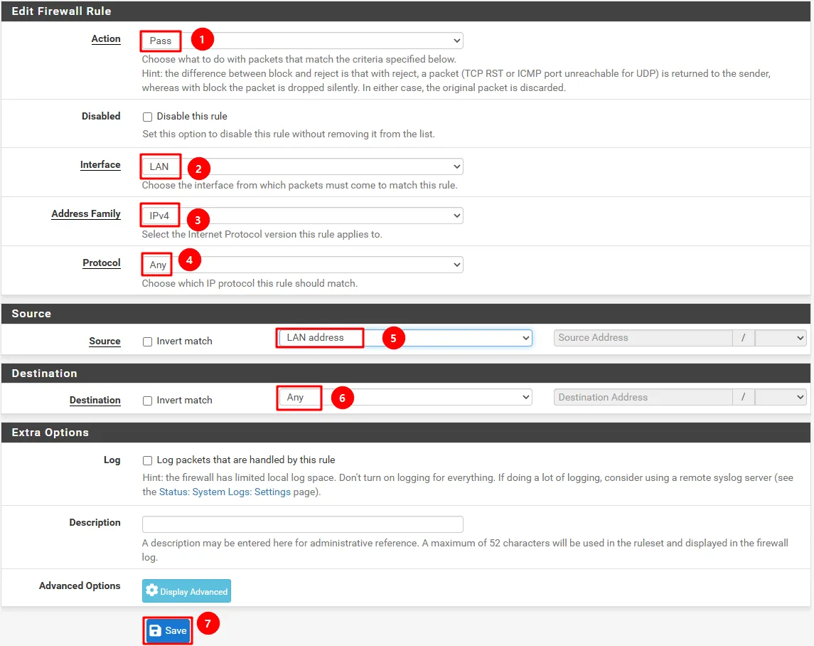Click the underlined Protocol label
The height and width of the screenshot is (646, 814).
coord(101,263)
